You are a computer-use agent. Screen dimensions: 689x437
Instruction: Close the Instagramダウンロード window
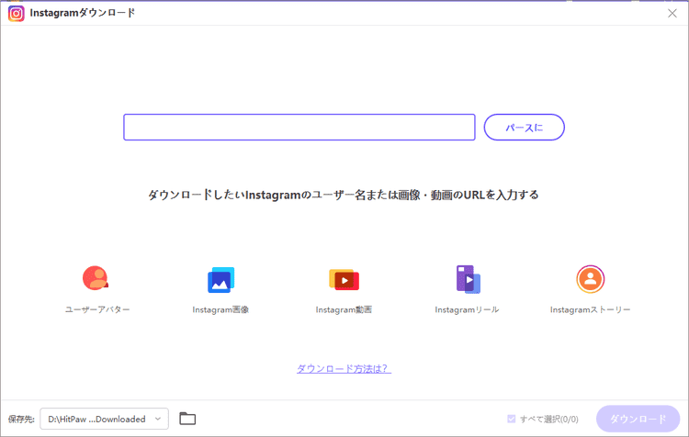672,13
